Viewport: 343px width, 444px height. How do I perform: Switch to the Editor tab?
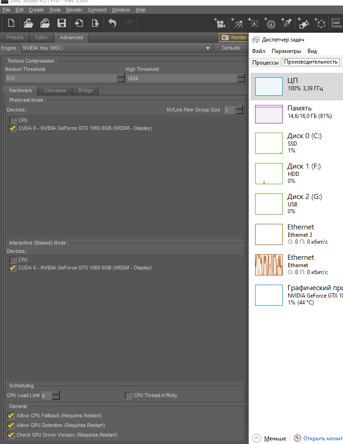[41, 37]
